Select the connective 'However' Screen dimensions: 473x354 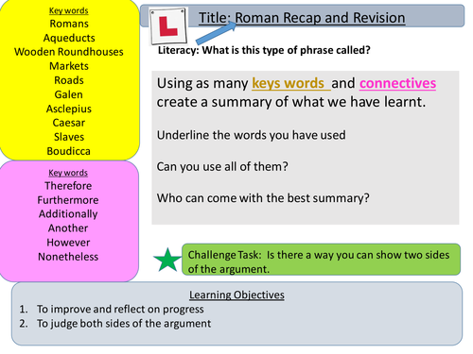click(x=68, y=243)
